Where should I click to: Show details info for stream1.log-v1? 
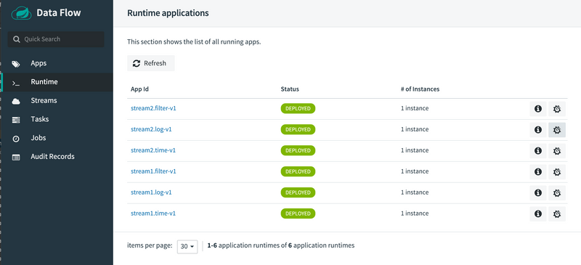538,192
